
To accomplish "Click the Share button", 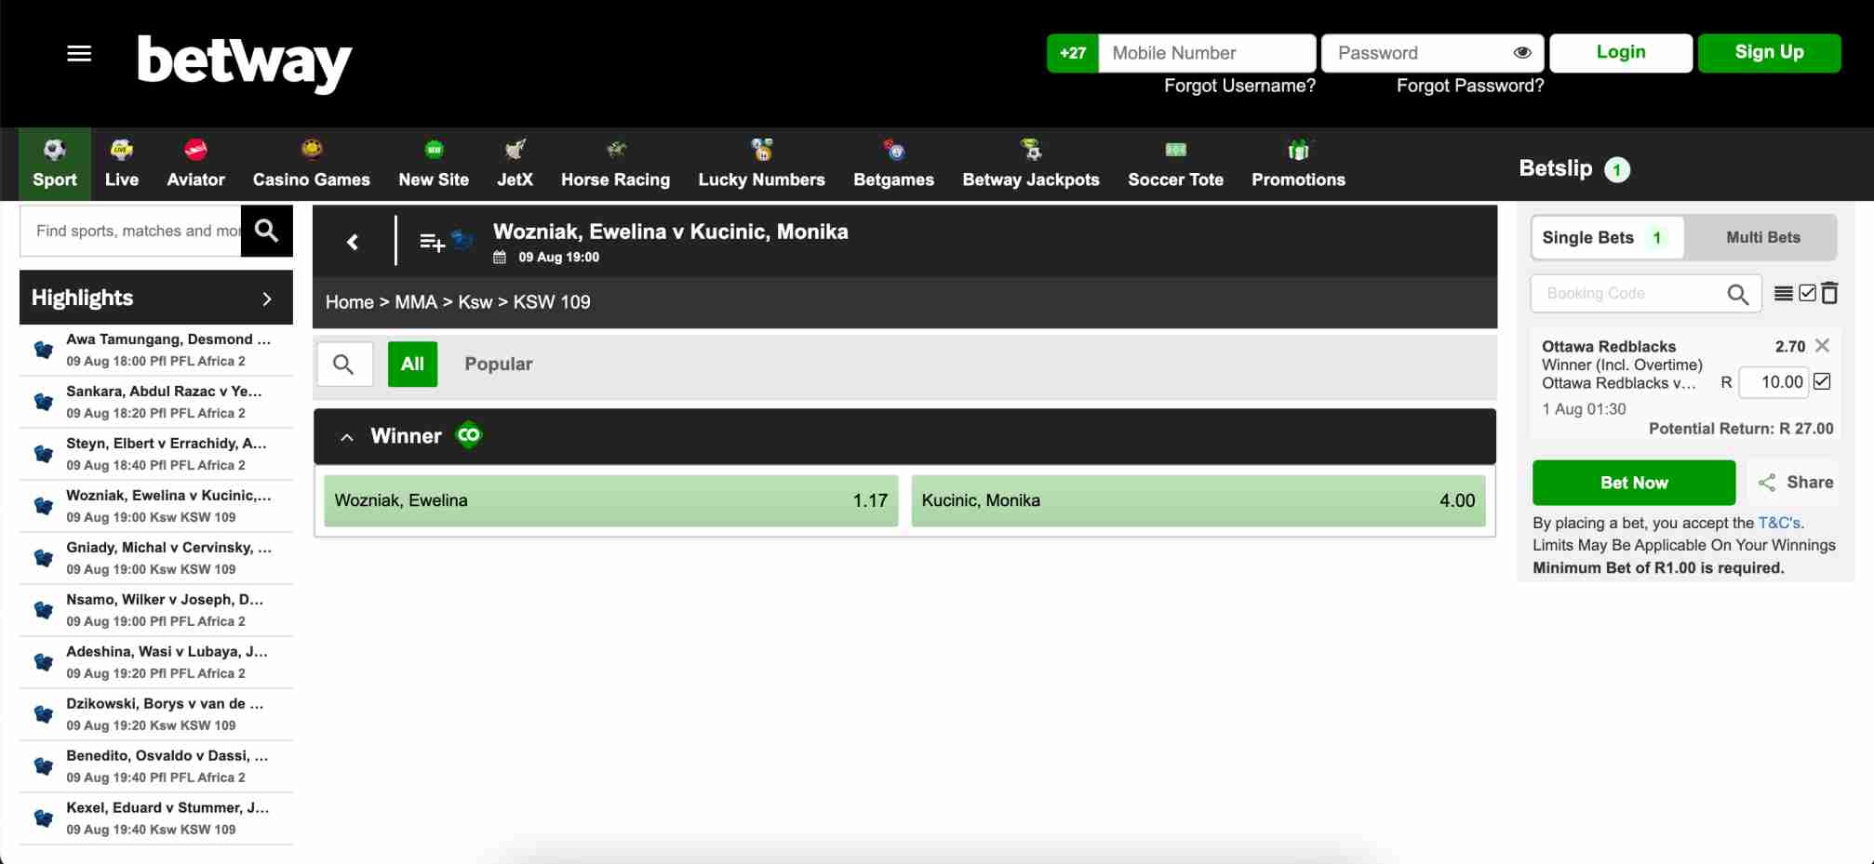I will tap(1795, 483).
